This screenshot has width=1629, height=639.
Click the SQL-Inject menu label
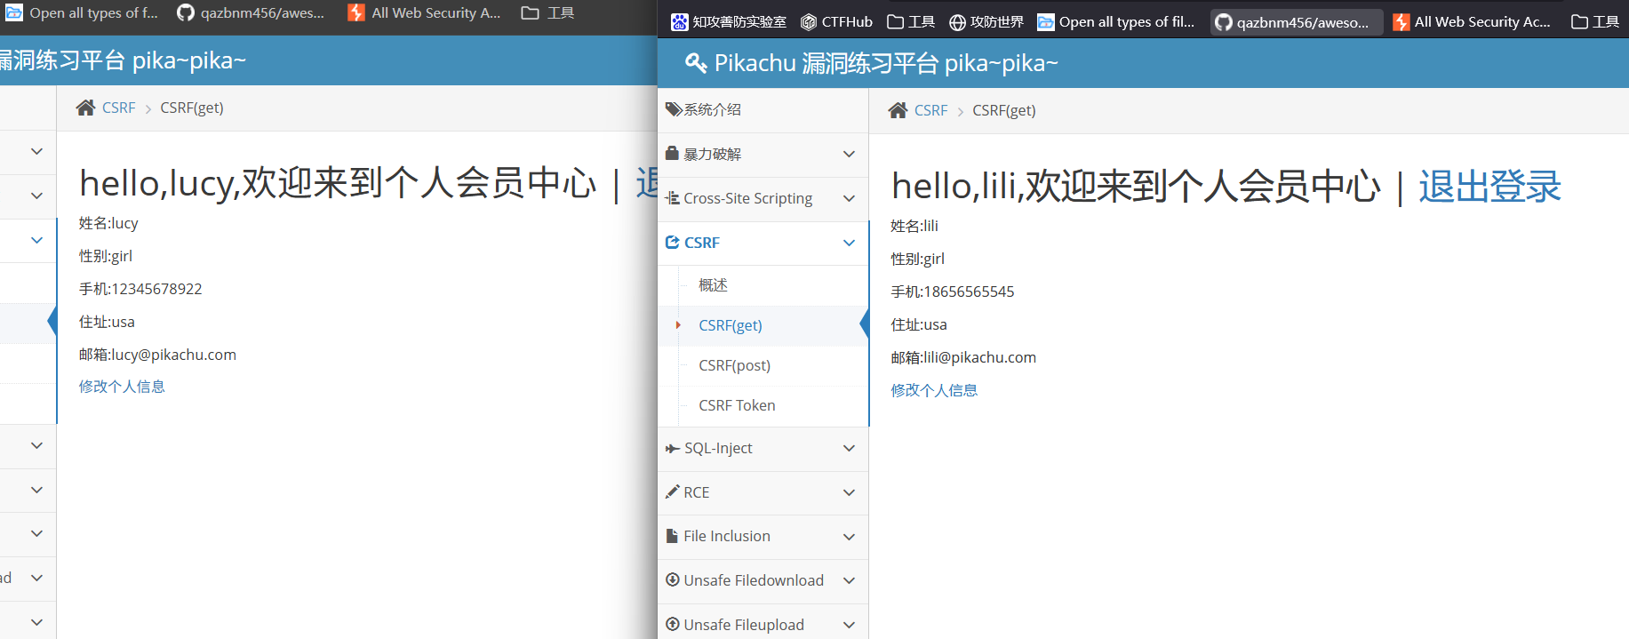point(718,448)
